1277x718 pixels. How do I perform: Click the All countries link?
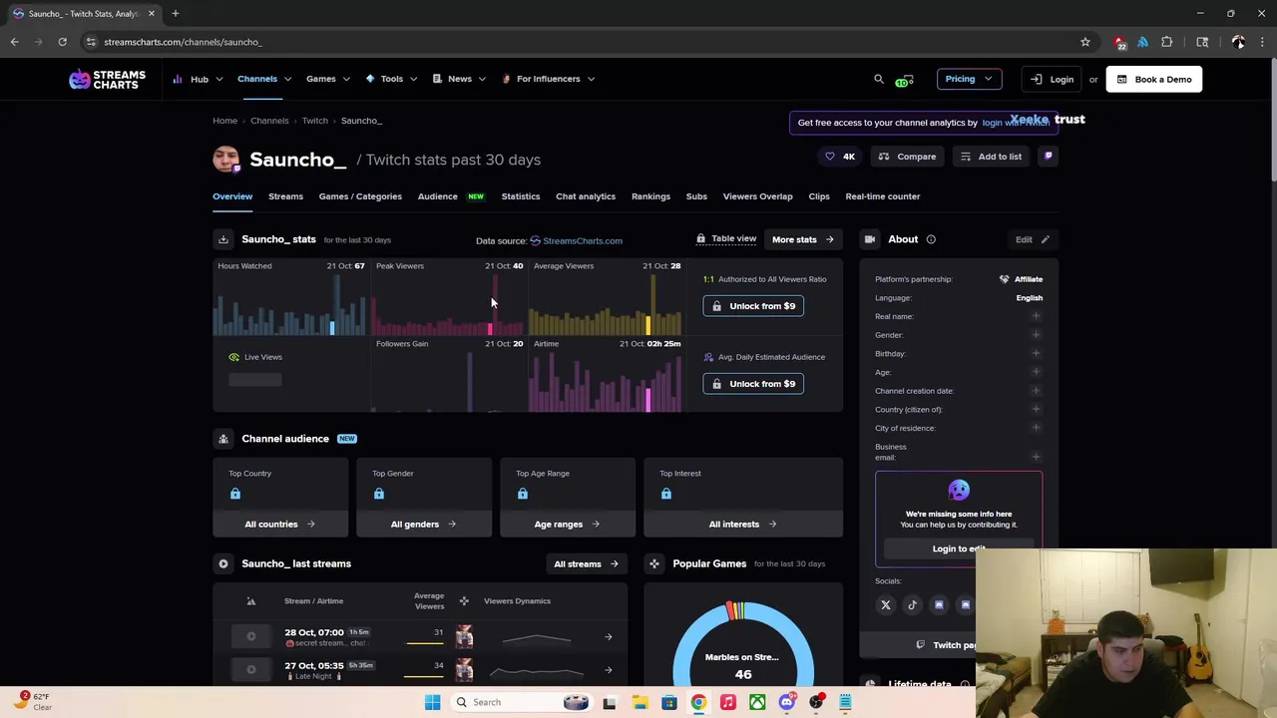[x=280, y=525]
